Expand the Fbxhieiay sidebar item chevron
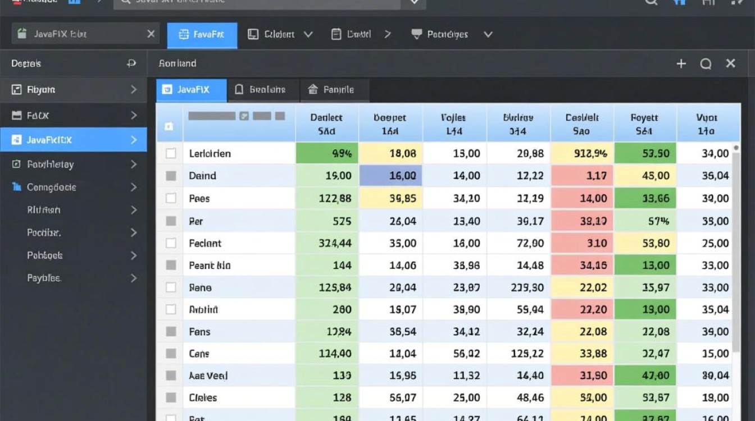755x421 pixels. click(134, 164)
